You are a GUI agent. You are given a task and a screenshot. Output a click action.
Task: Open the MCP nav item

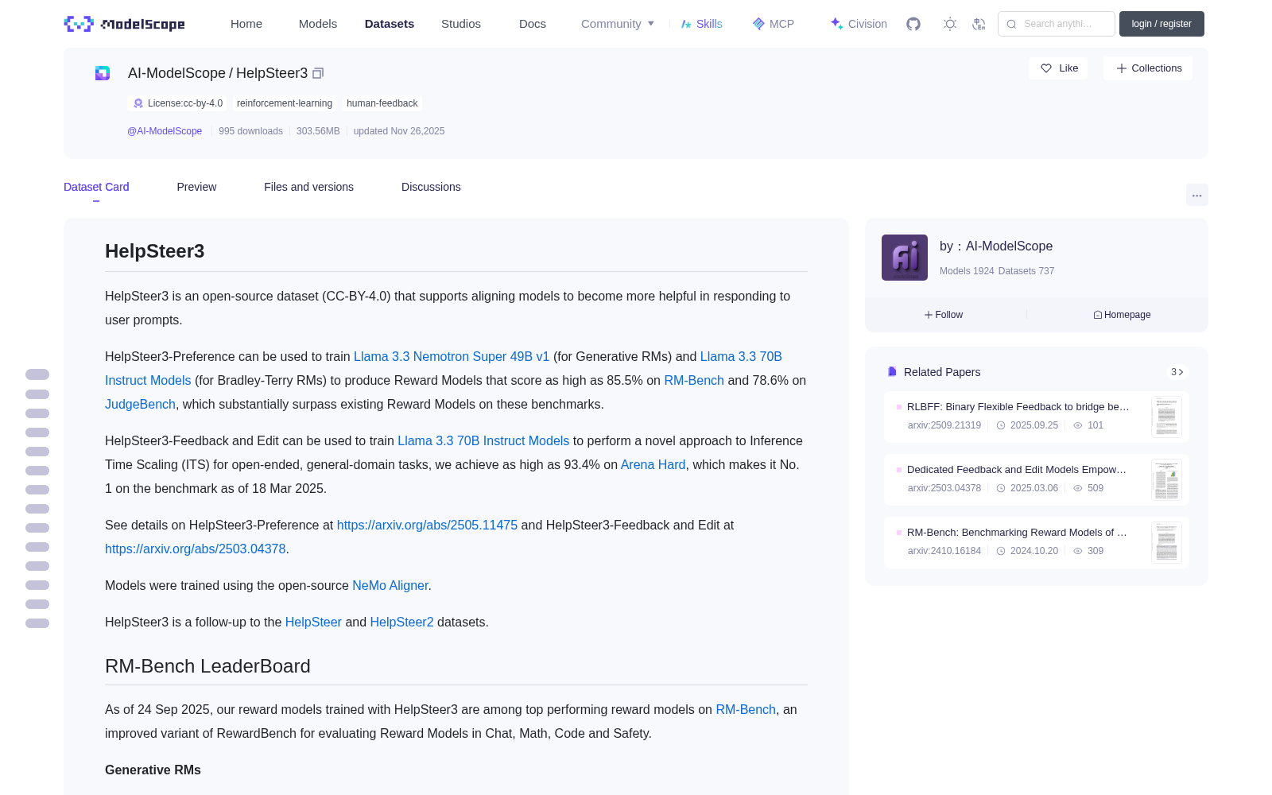click(773, 24)
